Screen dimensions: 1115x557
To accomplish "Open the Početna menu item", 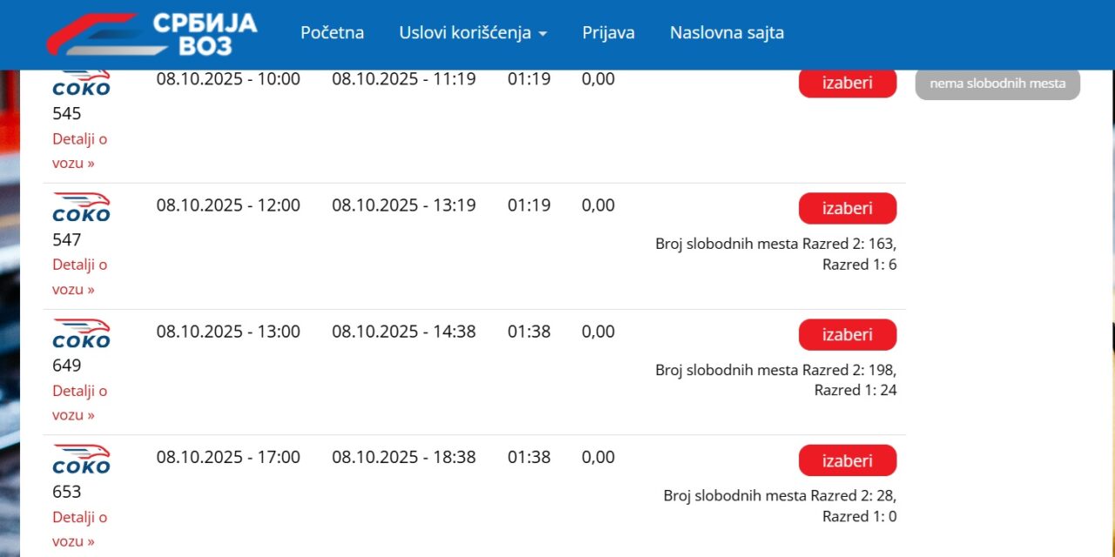I will point(332,32).
